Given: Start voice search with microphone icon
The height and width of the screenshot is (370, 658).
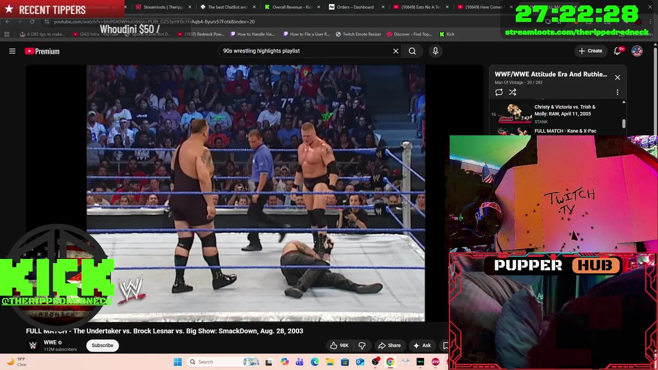Looking at the screenshot, I should pyautogui.click(x=435, y=51).
